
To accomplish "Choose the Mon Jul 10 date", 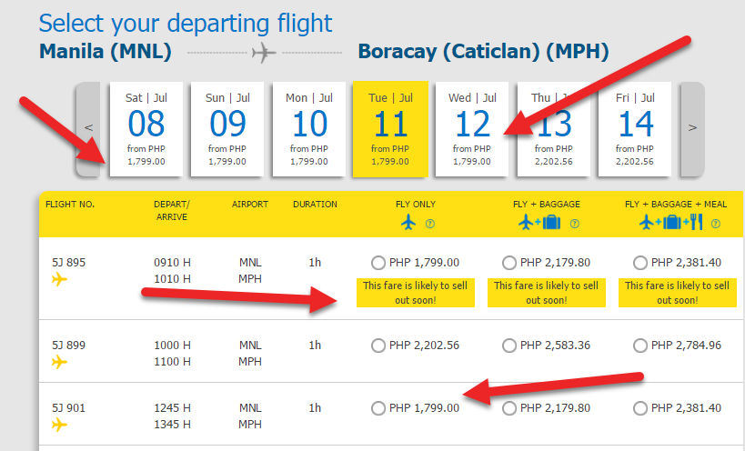I will [x=309, y=128].
